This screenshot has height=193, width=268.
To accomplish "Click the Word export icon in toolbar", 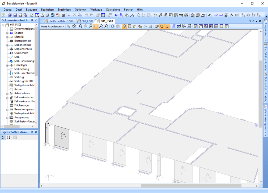I will tap(52, 15).
